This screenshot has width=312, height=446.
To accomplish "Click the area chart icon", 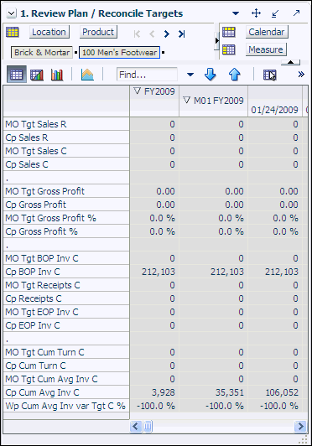I will (x=87, y=75).
